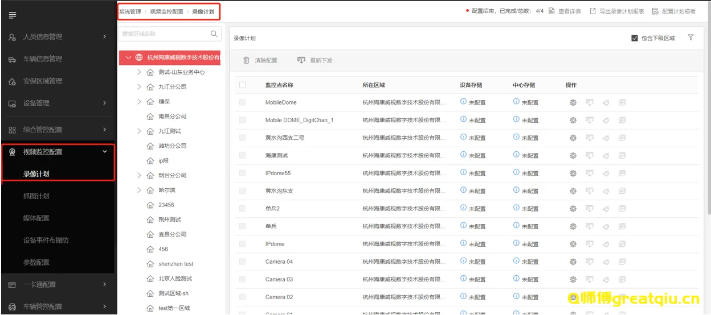Viewport: 711px width, 315px height.
Task: Expand the 九江分公司 tree node
Action: point(139,87)
